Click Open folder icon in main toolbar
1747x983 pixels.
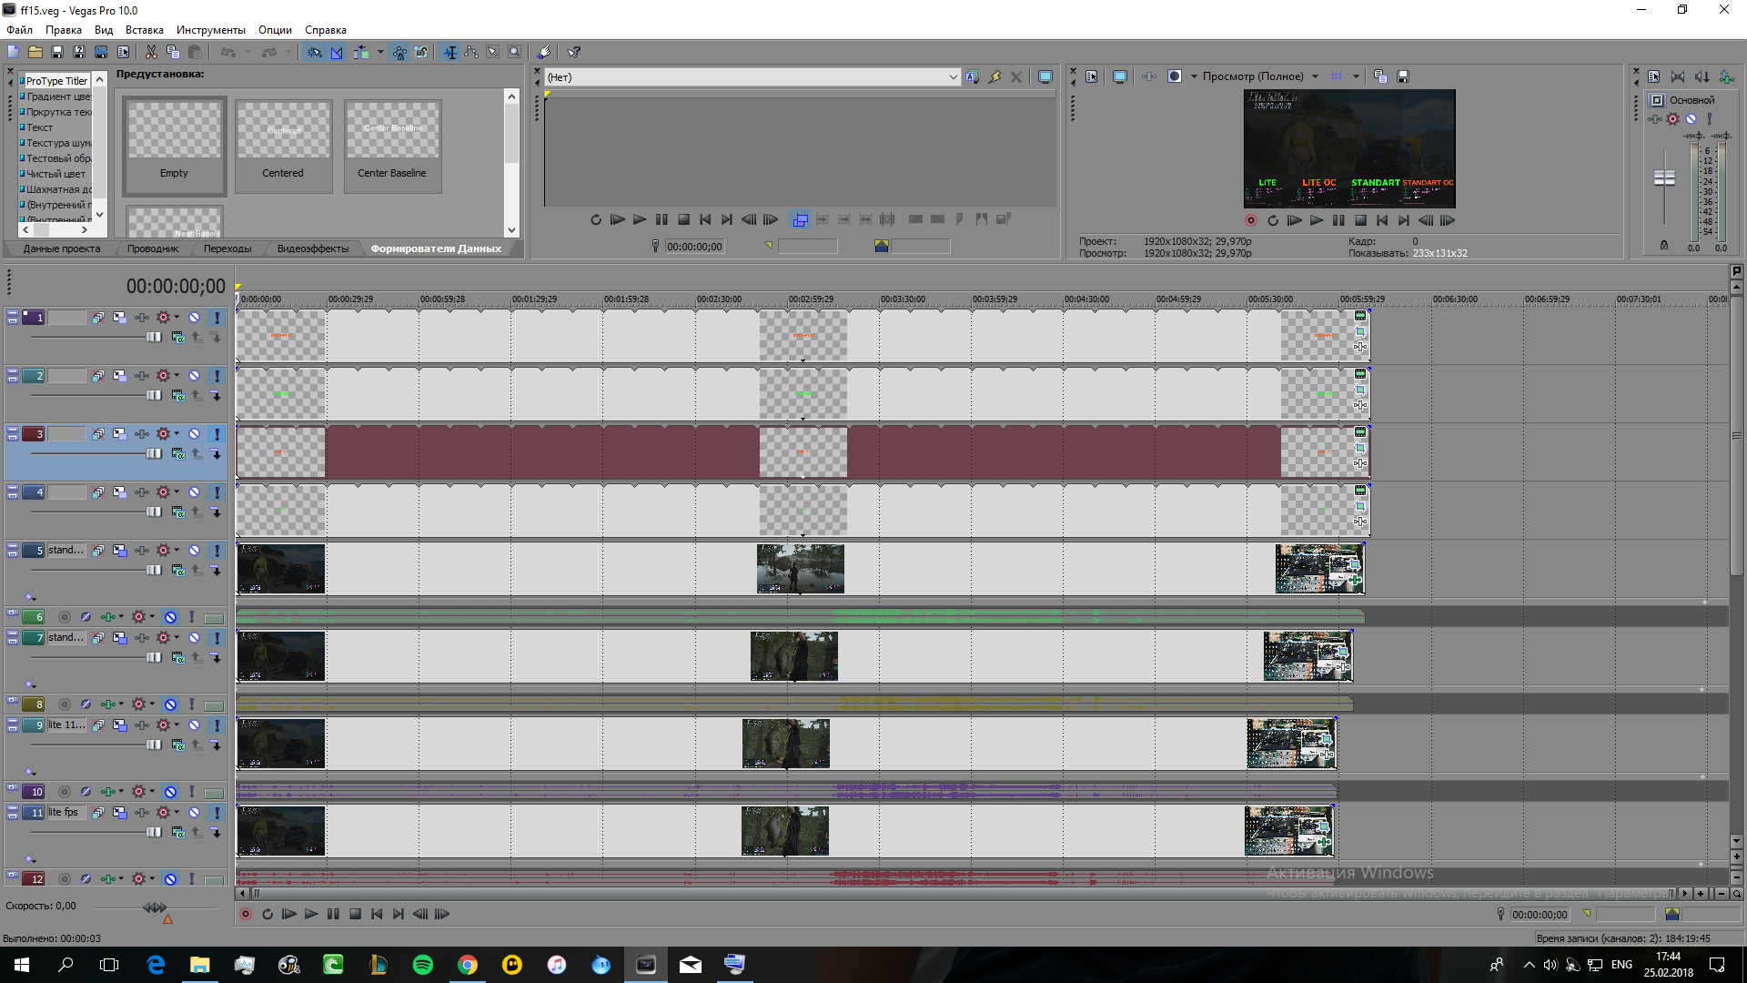35,52
